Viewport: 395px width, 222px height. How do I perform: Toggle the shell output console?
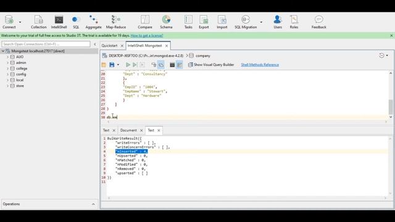172,65
